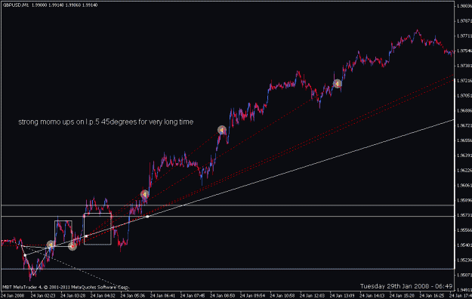
Task: Click the '24 Jan 13:09' time axis label
Action: pyautogui.click(x=342, y=296)
